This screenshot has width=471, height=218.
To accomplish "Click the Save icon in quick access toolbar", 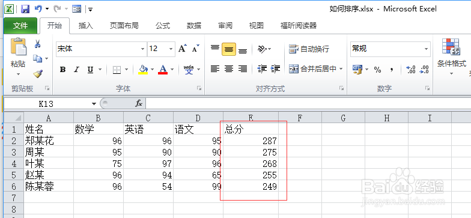I will click(x=25, y=9).
